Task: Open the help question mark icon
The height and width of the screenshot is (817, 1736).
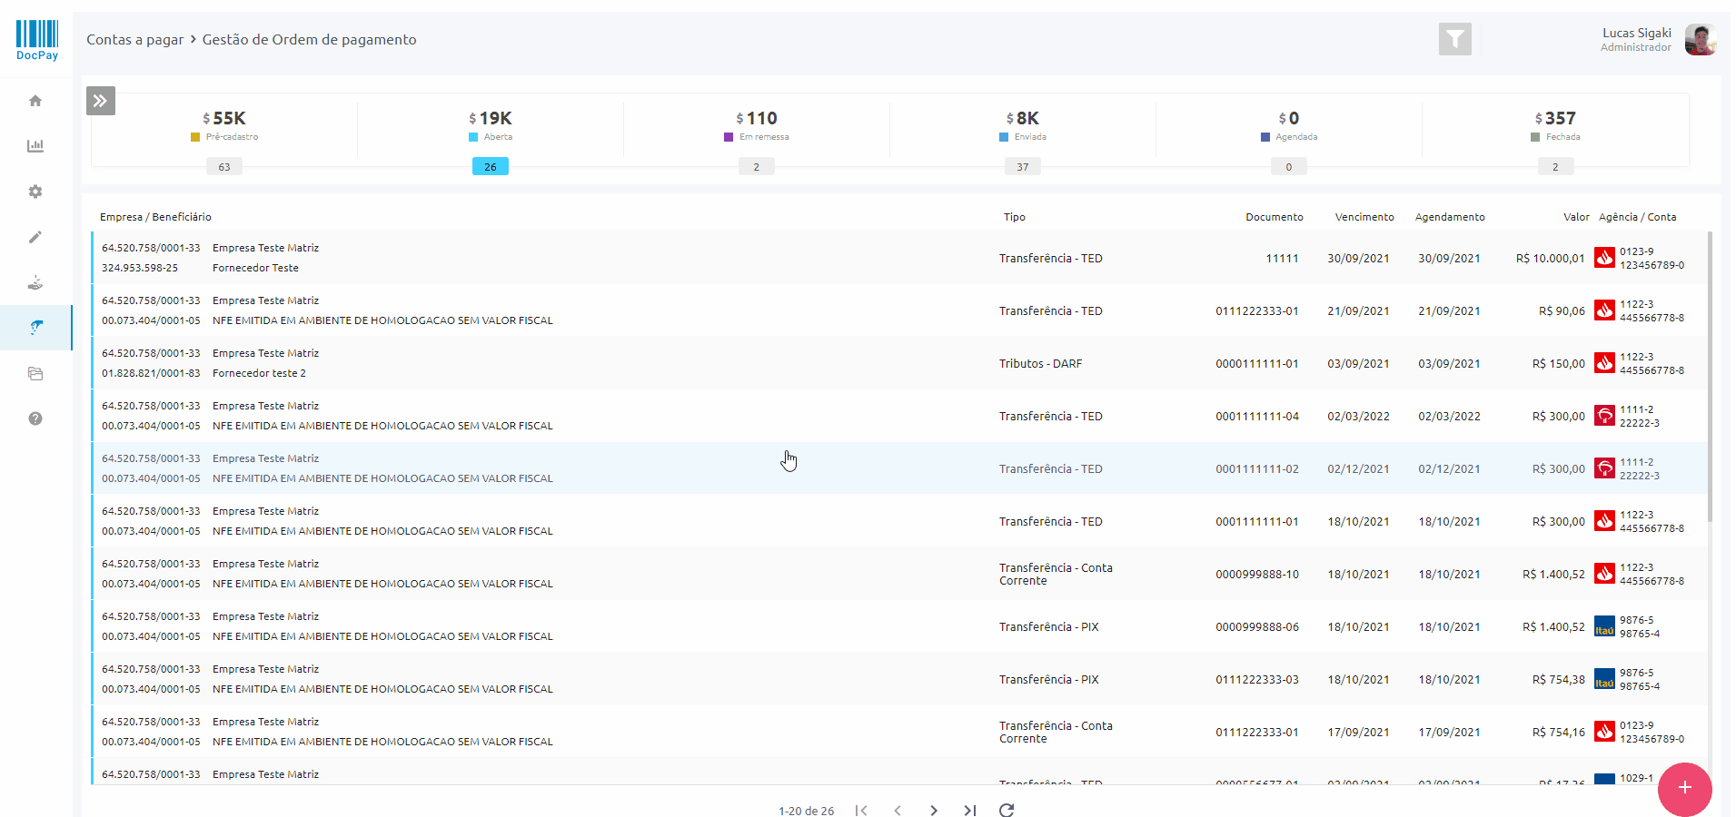Action: tap(35, 418)
